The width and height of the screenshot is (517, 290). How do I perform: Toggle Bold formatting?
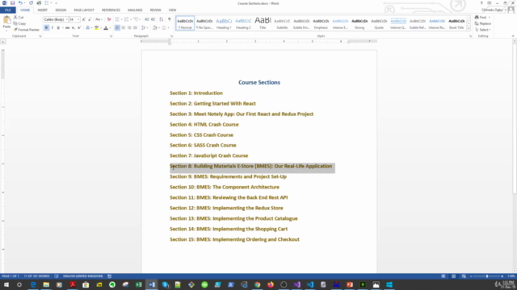[47, 28]
